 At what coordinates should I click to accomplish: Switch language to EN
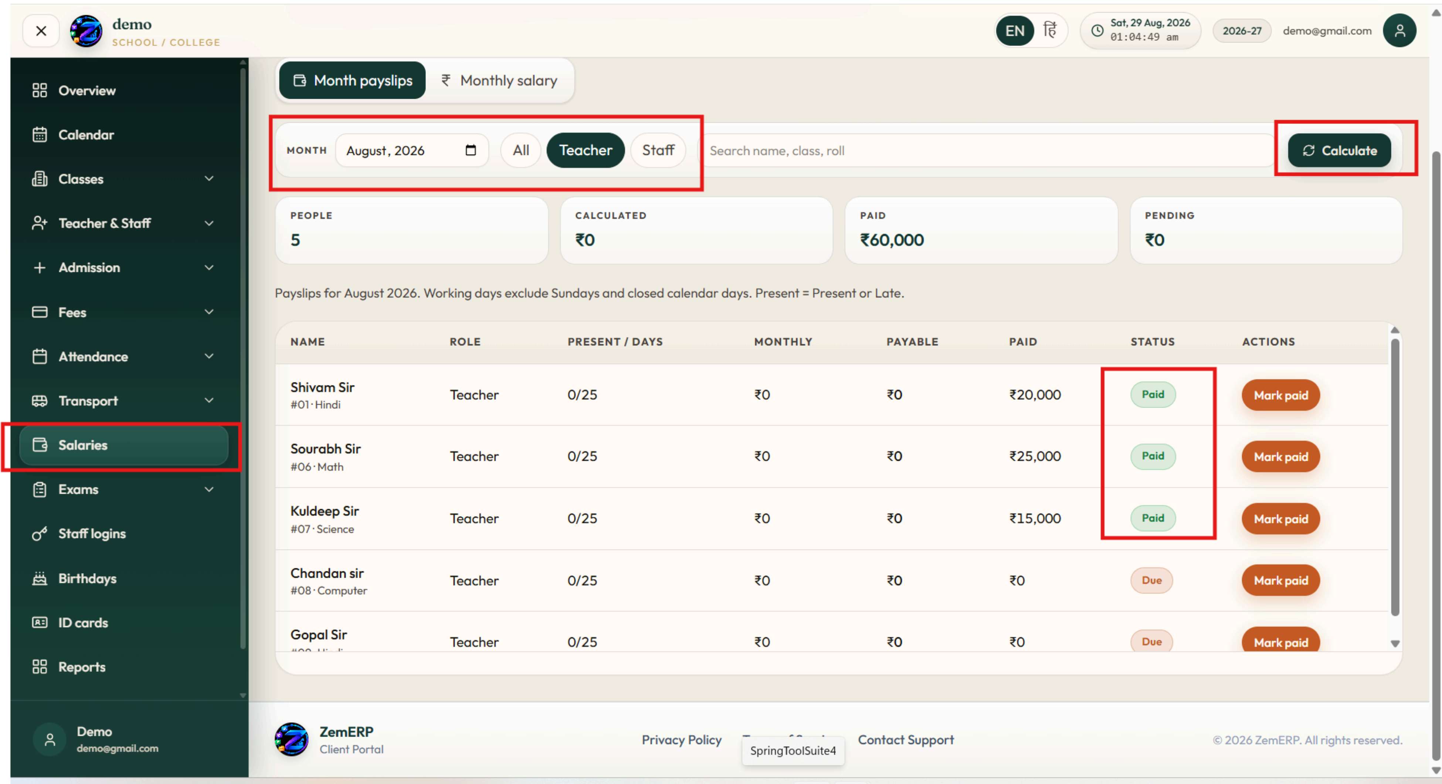[1014, 30]
